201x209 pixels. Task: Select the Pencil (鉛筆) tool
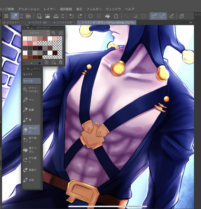tap(31, 110)
